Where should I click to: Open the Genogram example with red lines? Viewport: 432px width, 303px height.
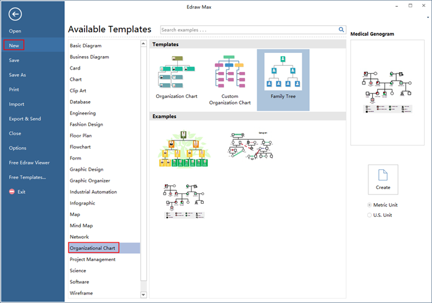(251, 146)
